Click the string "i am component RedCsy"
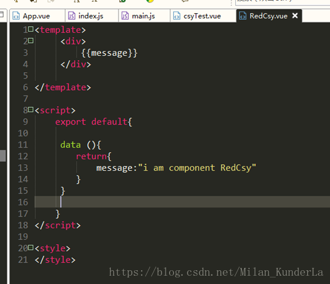330x284 pixels. [197, 168]
